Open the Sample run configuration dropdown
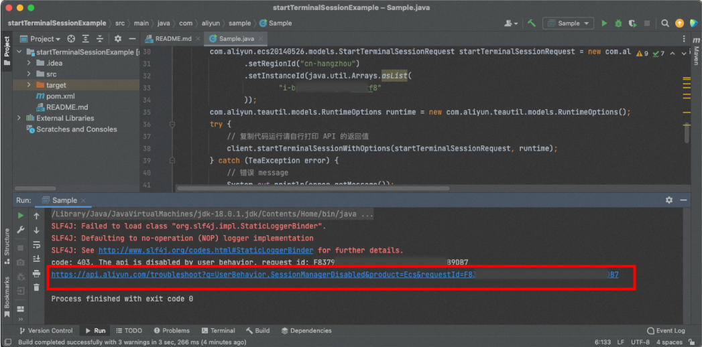The image size is (702, 347). pos(568,23)
